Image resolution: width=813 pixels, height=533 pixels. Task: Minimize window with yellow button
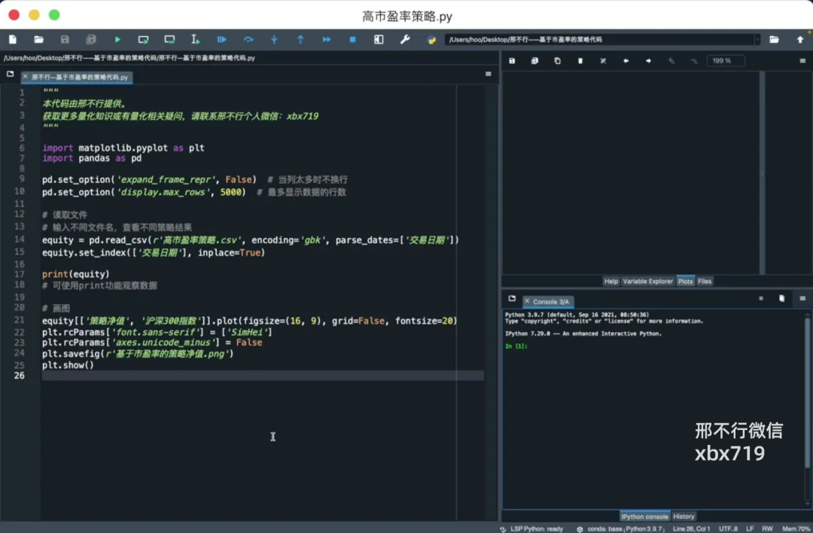click(x=34, y=15)
